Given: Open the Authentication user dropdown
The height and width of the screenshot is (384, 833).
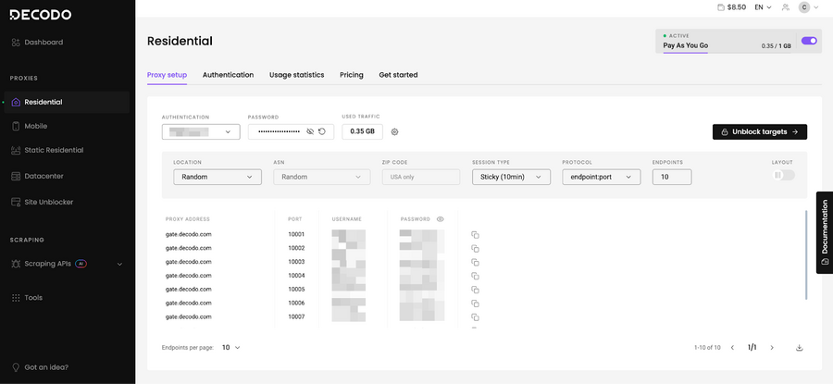Looking at the screenshot, I should [x=201, y=131].
